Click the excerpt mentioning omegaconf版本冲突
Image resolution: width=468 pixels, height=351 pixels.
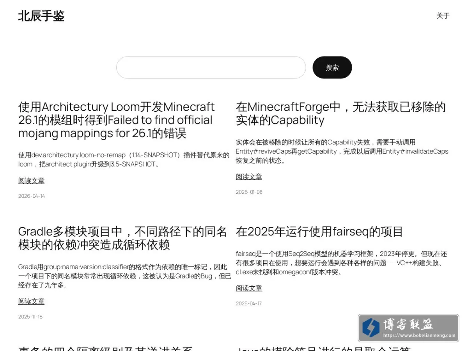click(341, 263)
